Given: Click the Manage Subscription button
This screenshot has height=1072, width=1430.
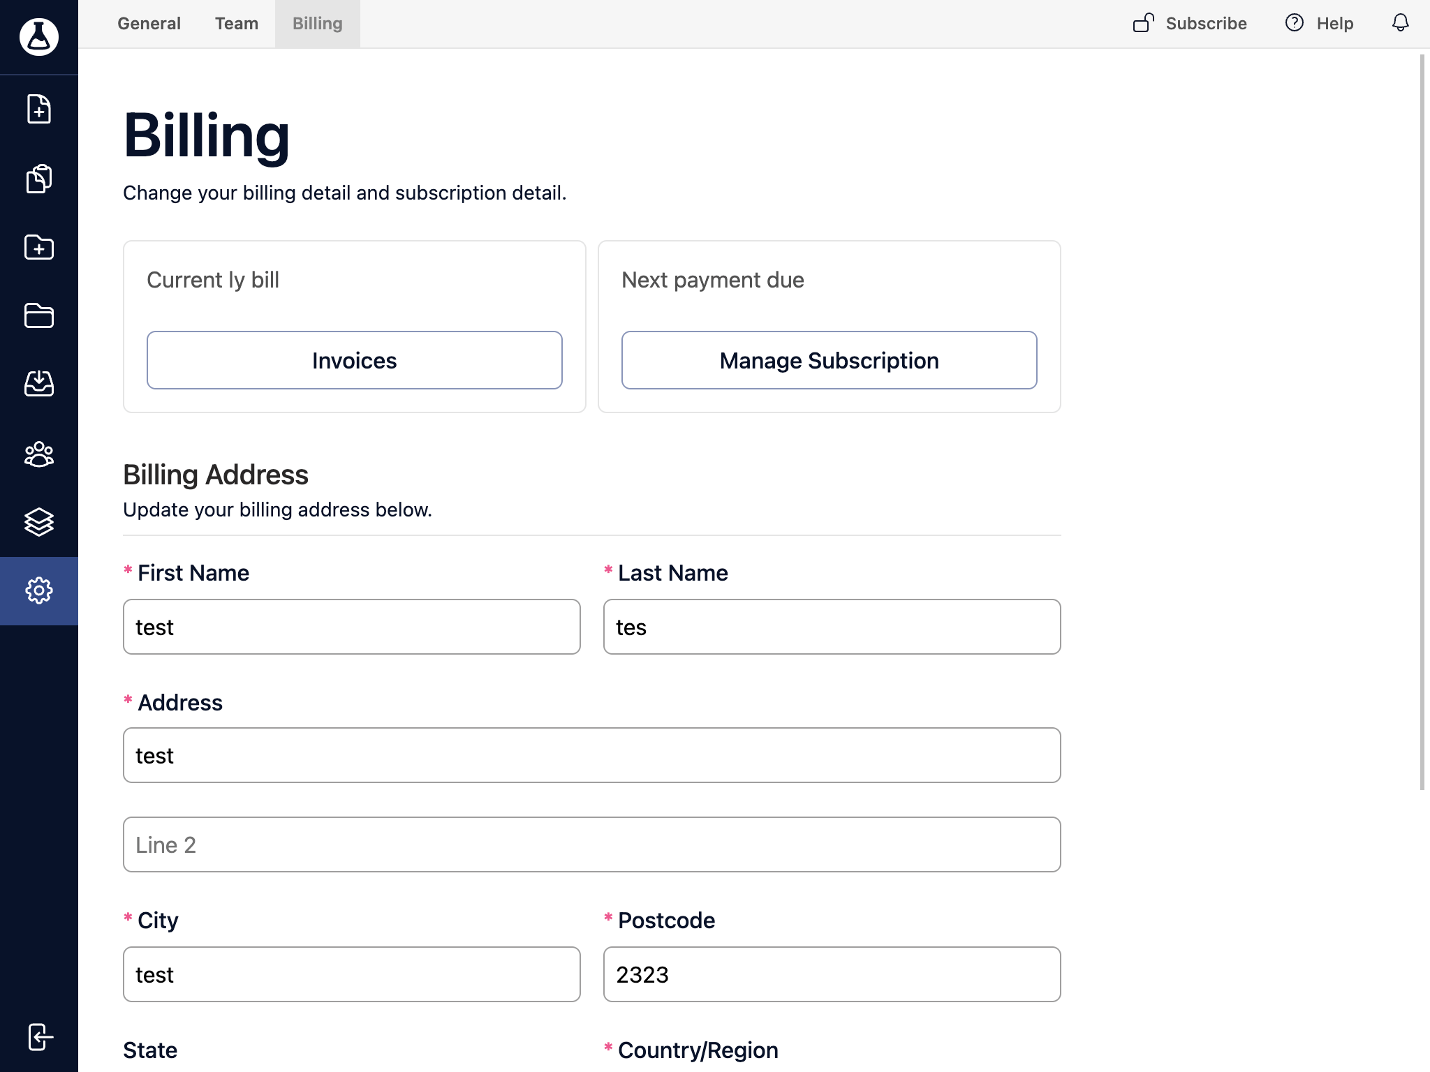Looking at the screenshot, I should [829, 360].
